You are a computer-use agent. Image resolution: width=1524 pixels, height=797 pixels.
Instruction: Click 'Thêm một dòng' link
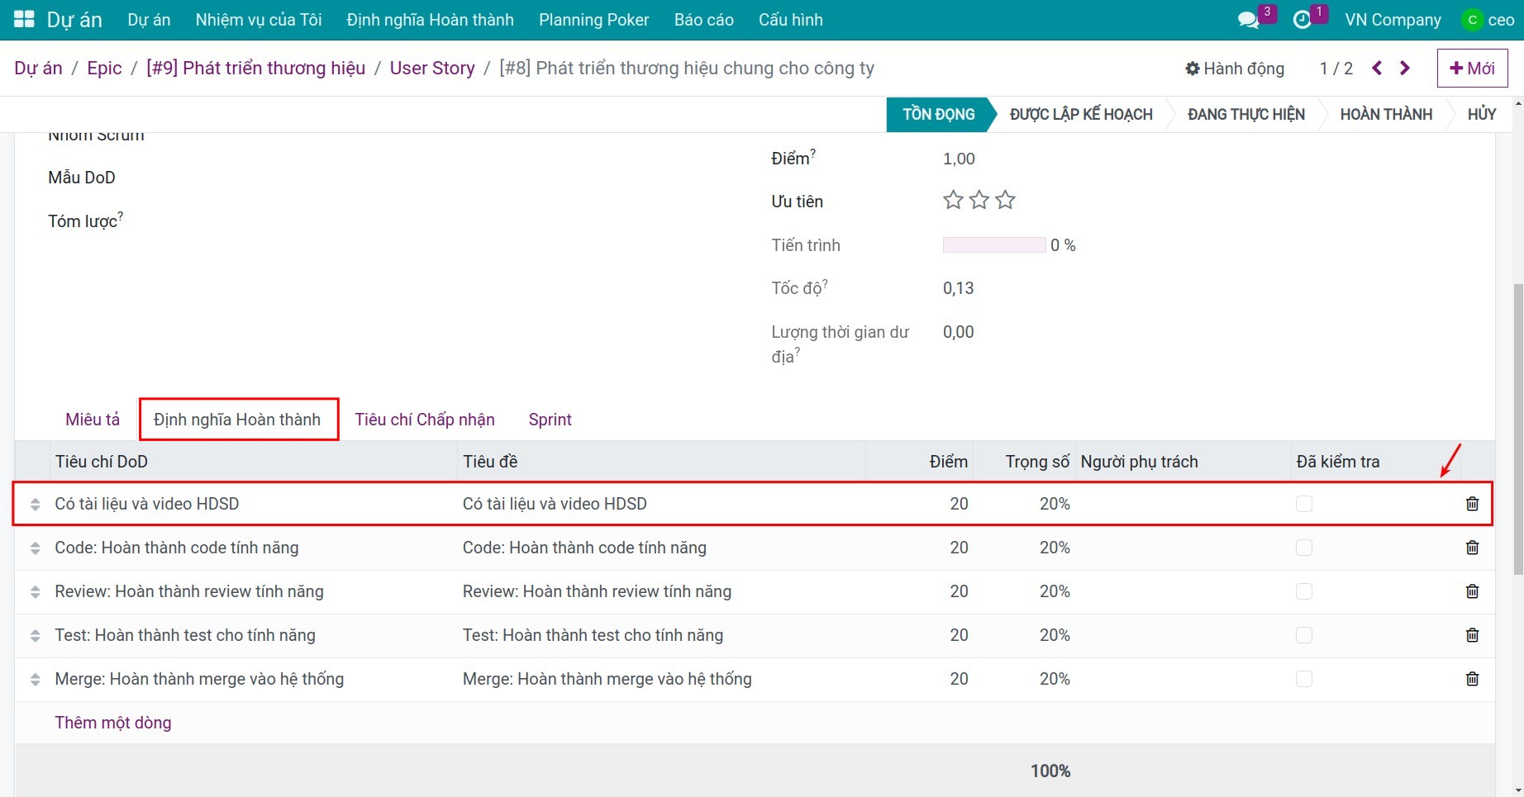[x=113, y=723]
